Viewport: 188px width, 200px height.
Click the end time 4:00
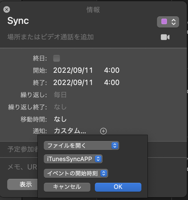coord(112,82)
